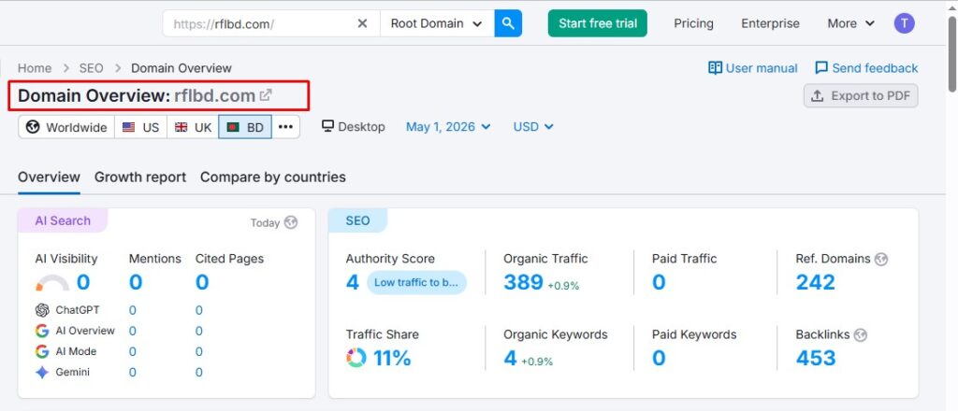Go to SEO in the breadcrumb
This screenshot has width=958, height=411.
(x=91, y=67)
